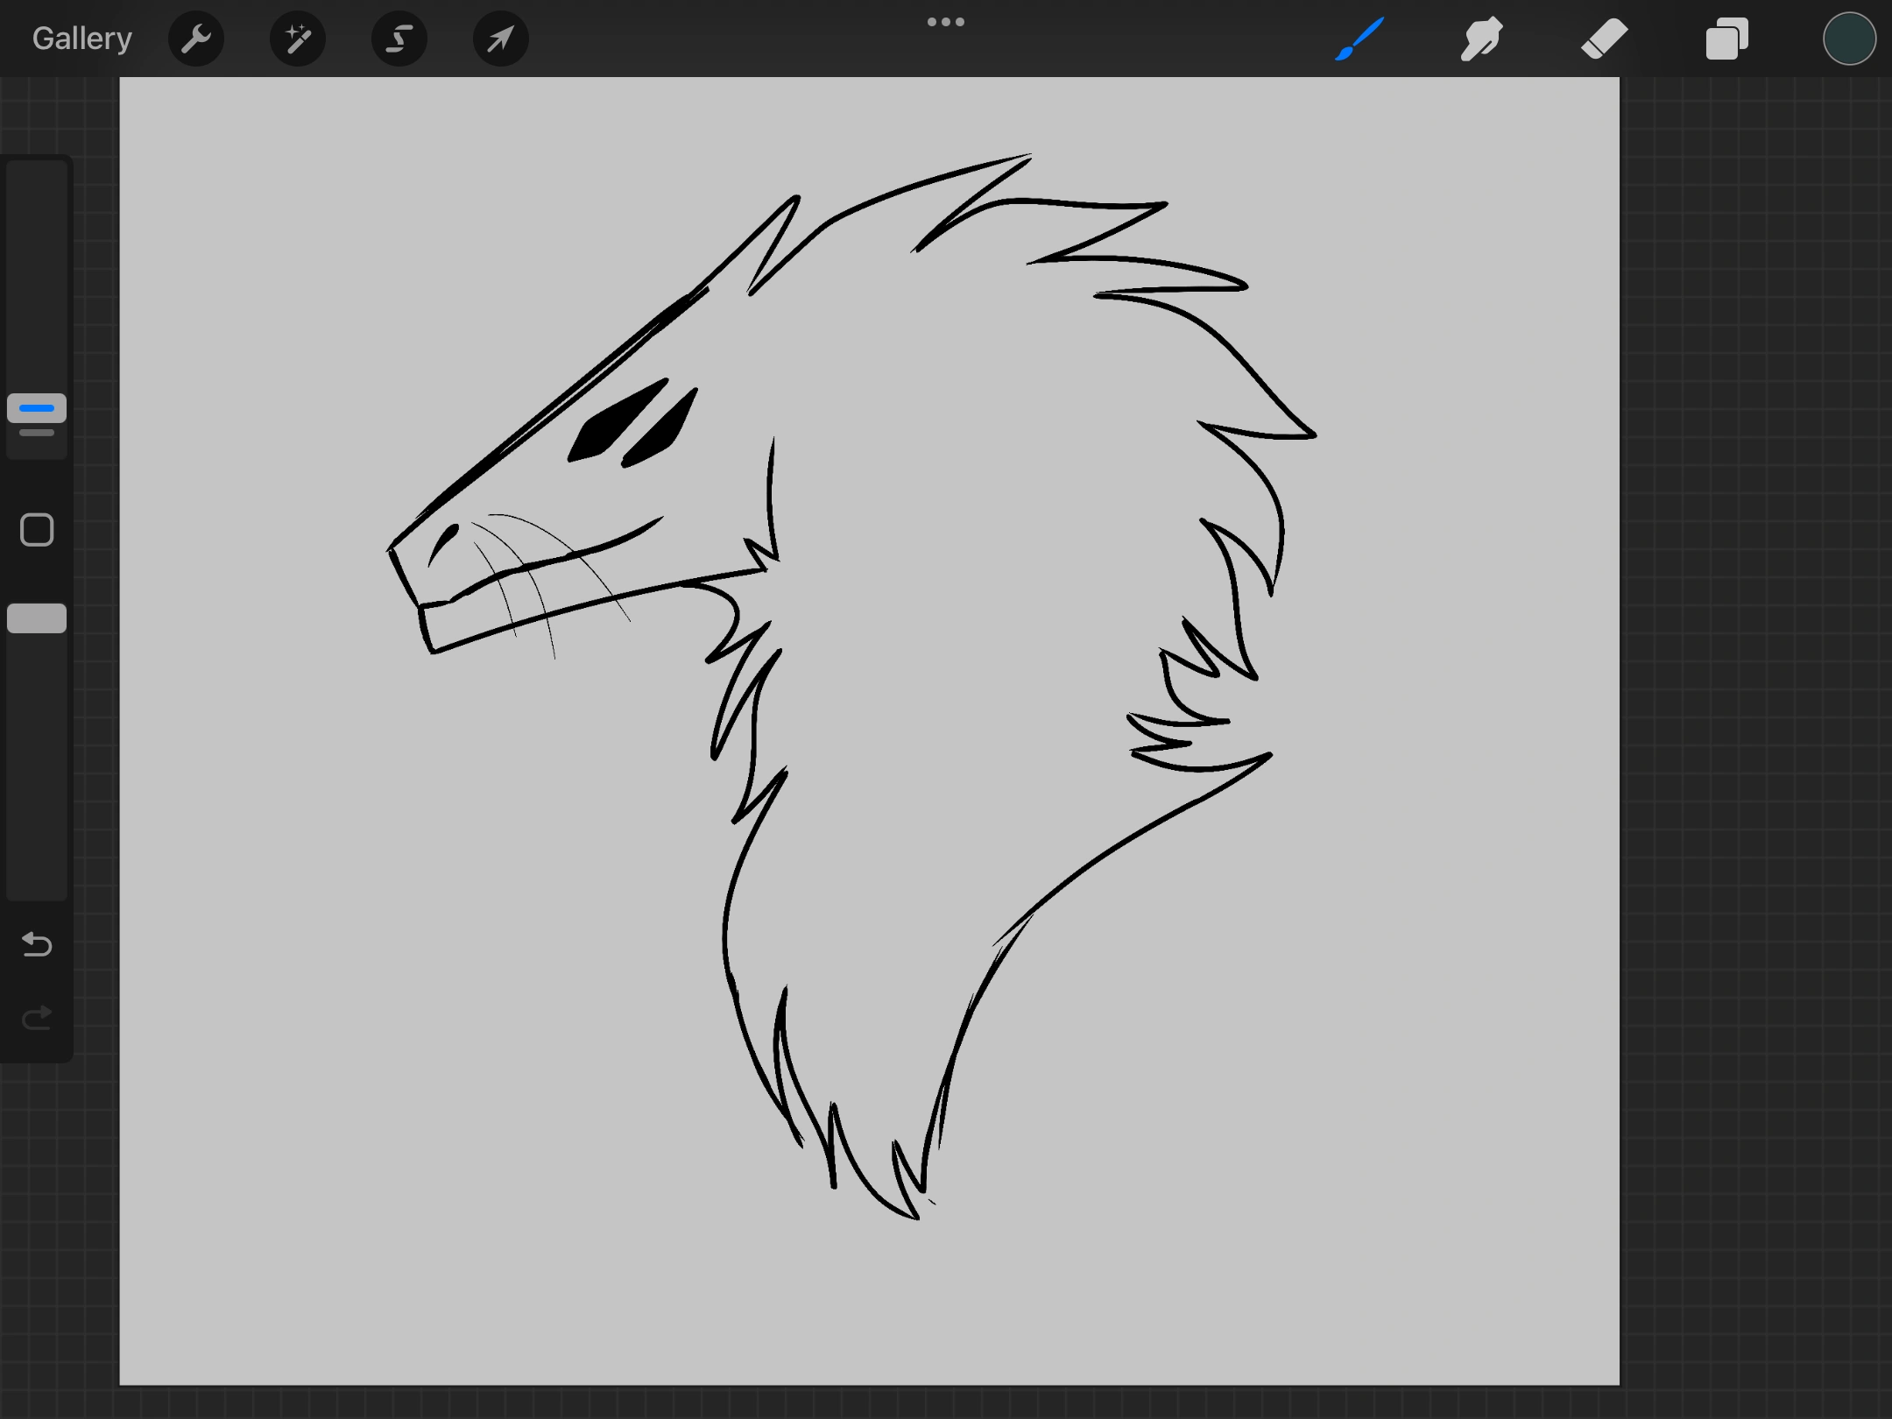Activate the Transform arrow tool

(x=500, y=39)
